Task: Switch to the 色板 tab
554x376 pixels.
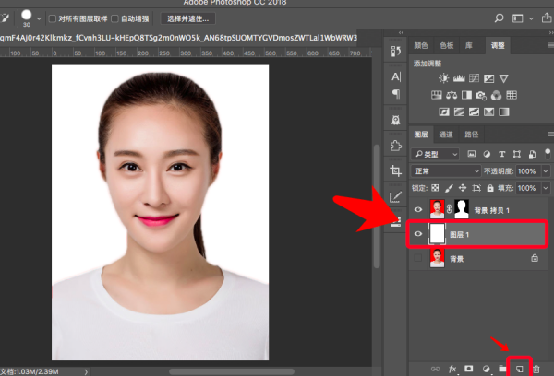Action: [x=447, y=45]
